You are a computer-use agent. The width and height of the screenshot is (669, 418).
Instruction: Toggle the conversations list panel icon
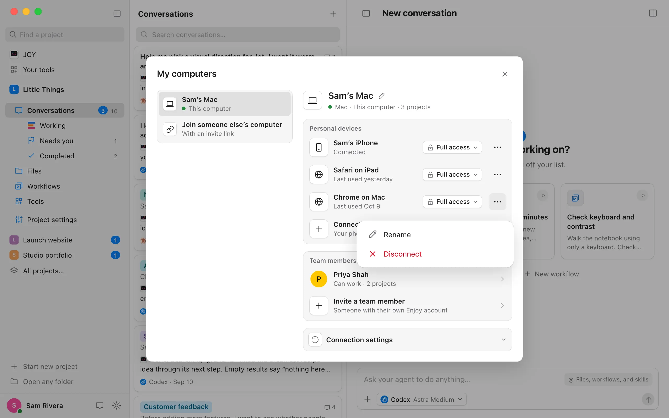pyautogui.click(x=366, y=13)
